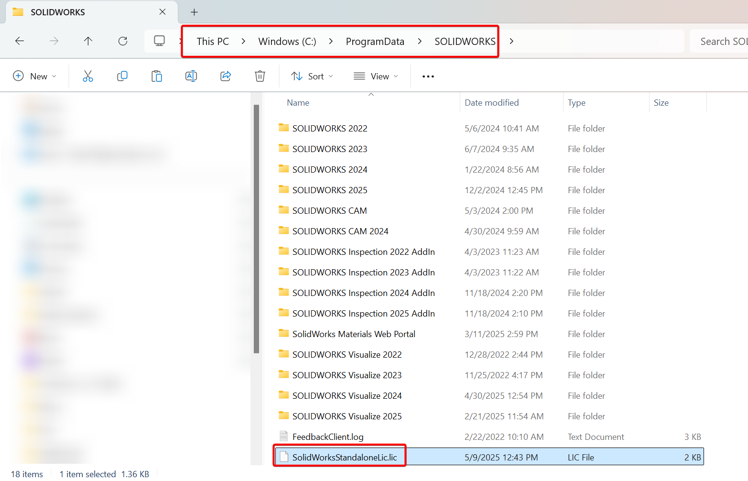Sort by Type column header
This screenshot has width=748, height=481.
pyautogui.click(x=576, y=103)
